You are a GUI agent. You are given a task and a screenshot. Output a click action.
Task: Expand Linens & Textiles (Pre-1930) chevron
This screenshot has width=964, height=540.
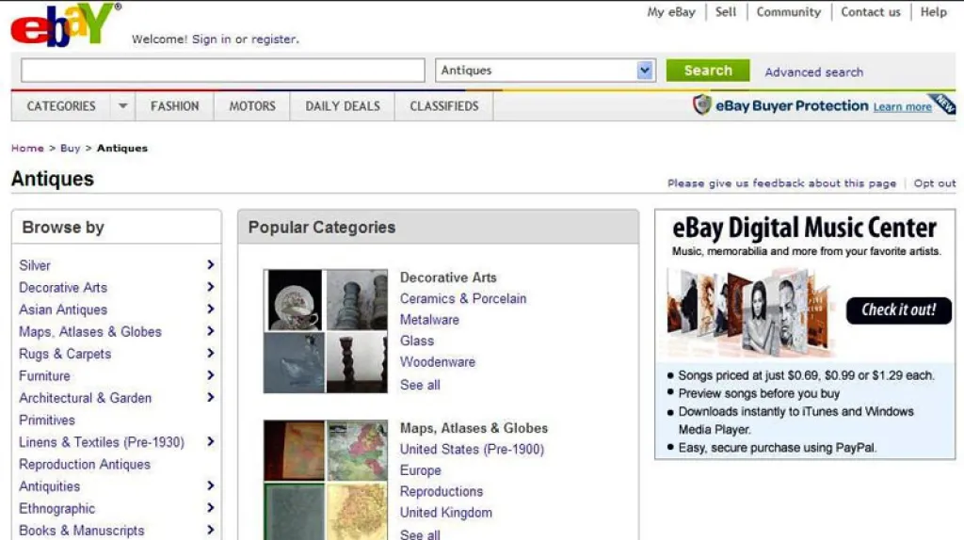pyautogui.click(x=210, y=442)
